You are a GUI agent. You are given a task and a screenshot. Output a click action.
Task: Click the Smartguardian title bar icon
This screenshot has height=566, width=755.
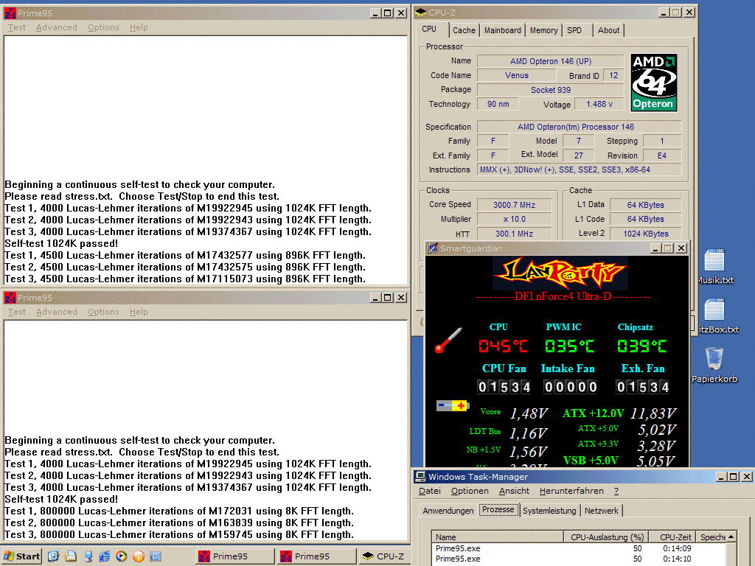(433, 248)
